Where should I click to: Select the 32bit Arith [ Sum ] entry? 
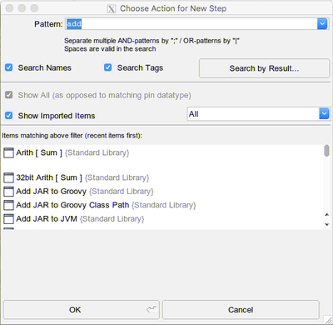[x=49, y=177]
